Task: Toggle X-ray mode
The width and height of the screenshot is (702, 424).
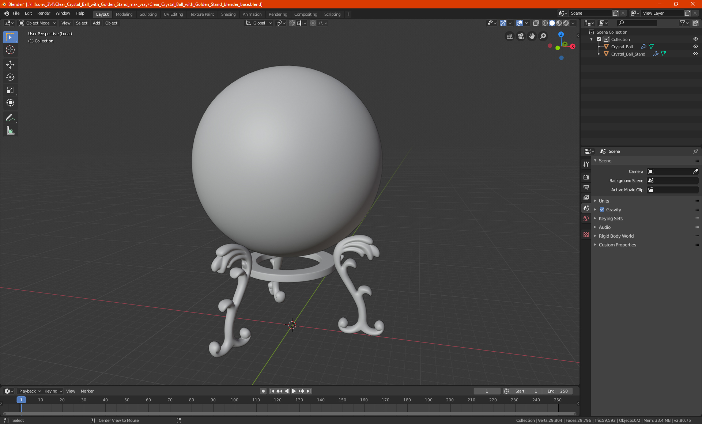Action: click(536, 23)
